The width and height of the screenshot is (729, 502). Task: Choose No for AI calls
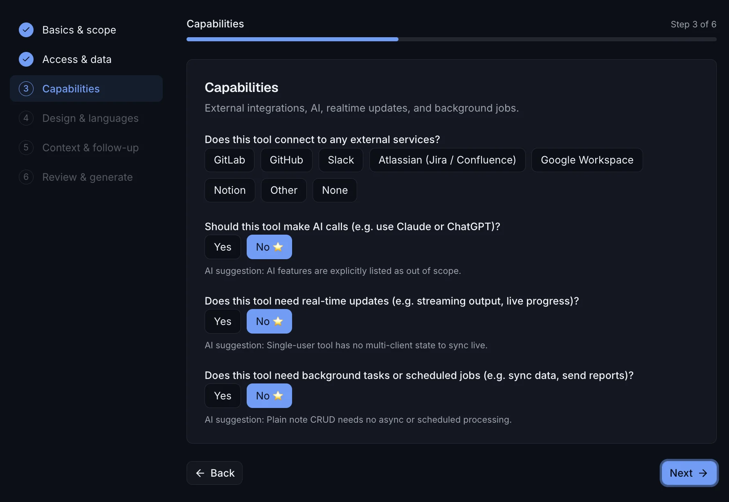click(x=269, y=247)
